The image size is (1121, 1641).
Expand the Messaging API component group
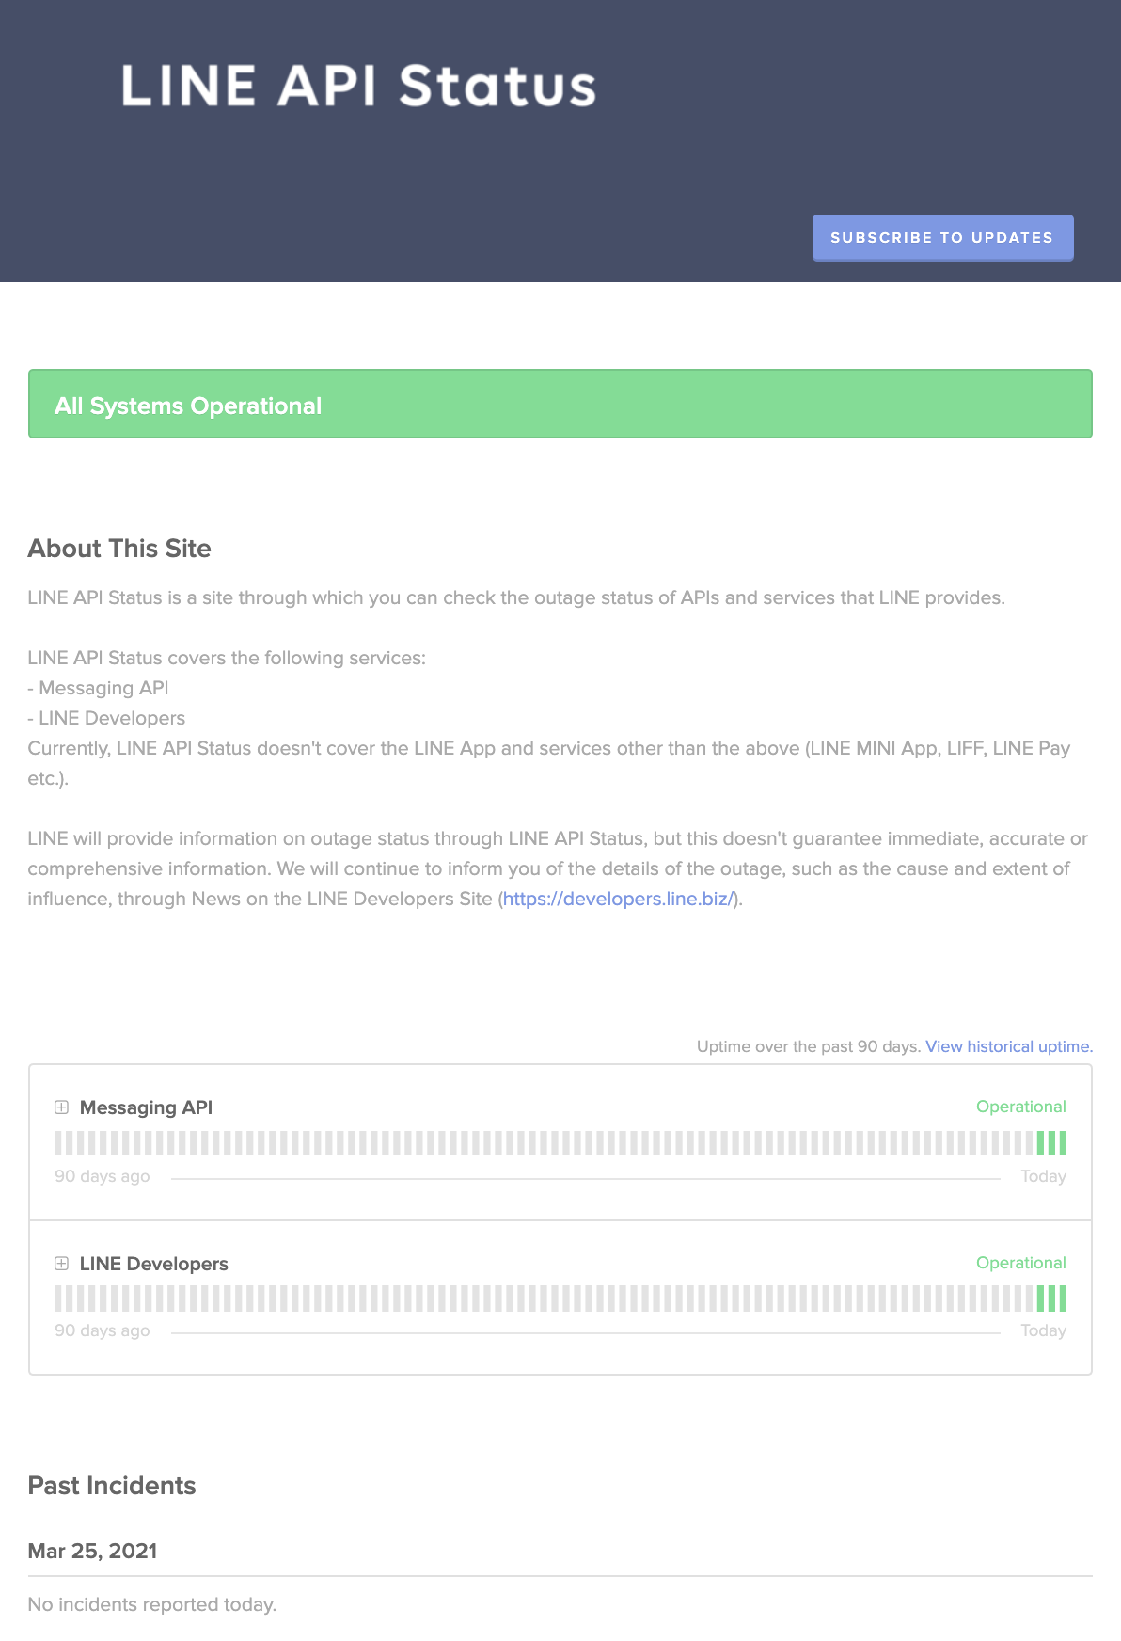click(x=62, y=1107)
